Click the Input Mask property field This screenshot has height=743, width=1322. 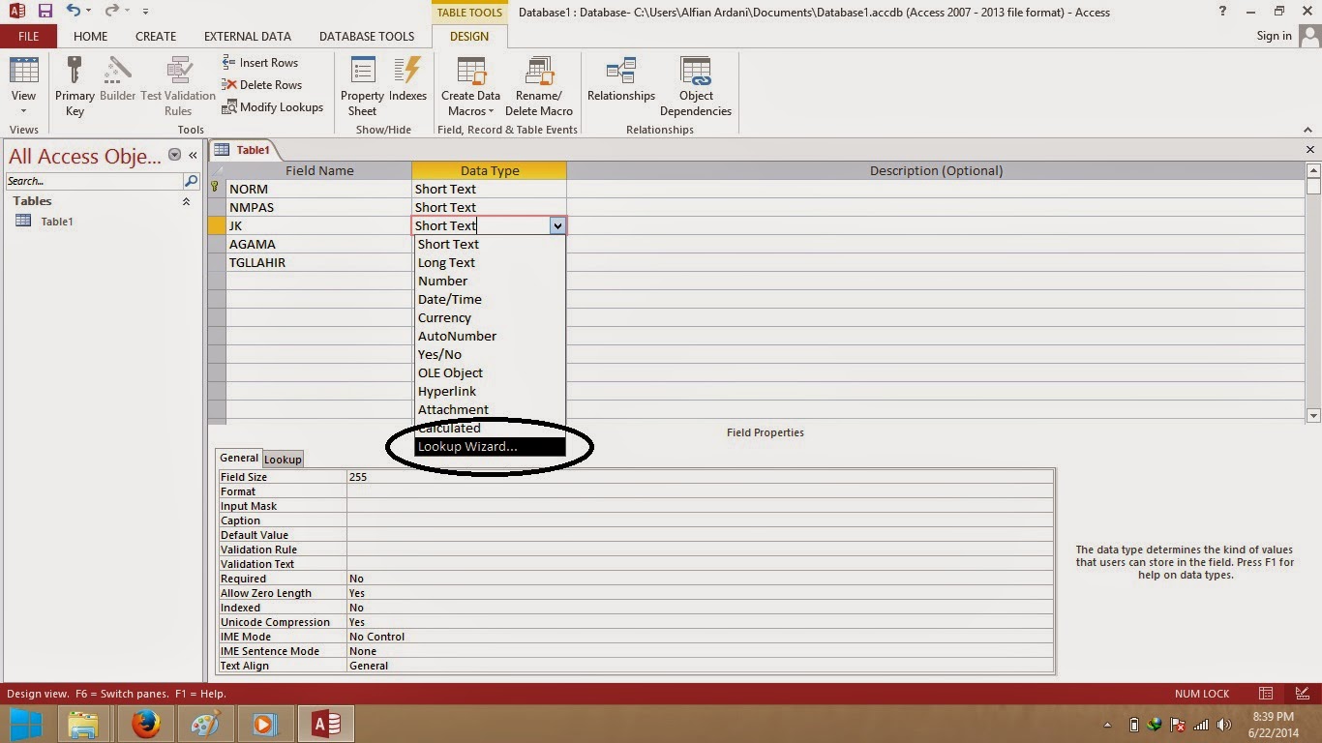click(700, 506)
